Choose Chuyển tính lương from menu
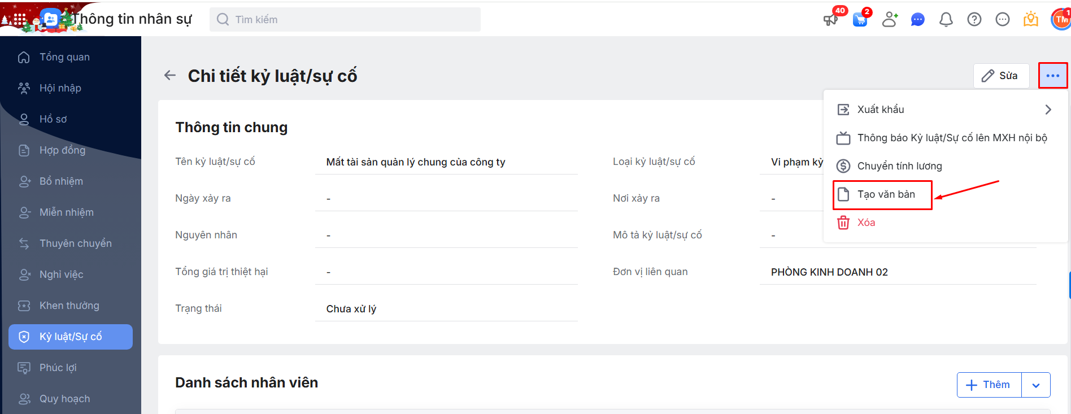Screen dimensions: 1071x414 pyautogui.click(x=899, y=166)
